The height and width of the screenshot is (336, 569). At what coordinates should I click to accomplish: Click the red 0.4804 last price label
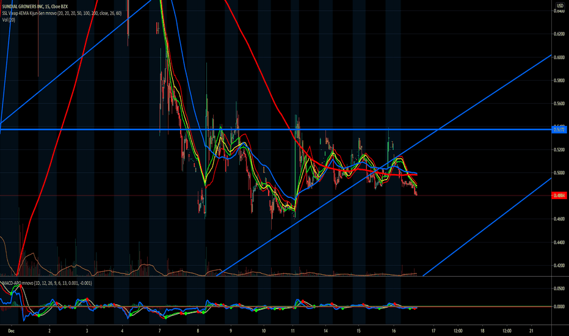point(559,195)
